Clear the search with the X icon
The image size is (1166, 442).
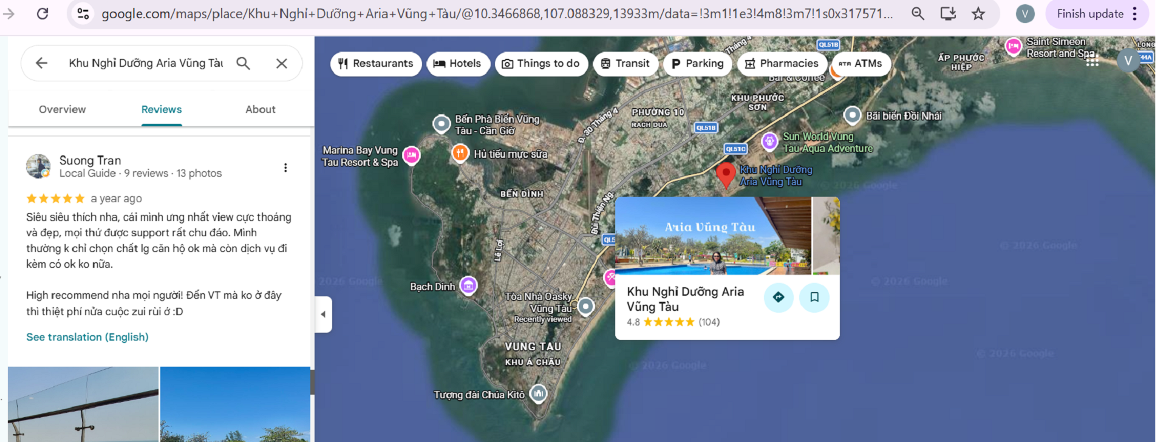coord(282,63)
